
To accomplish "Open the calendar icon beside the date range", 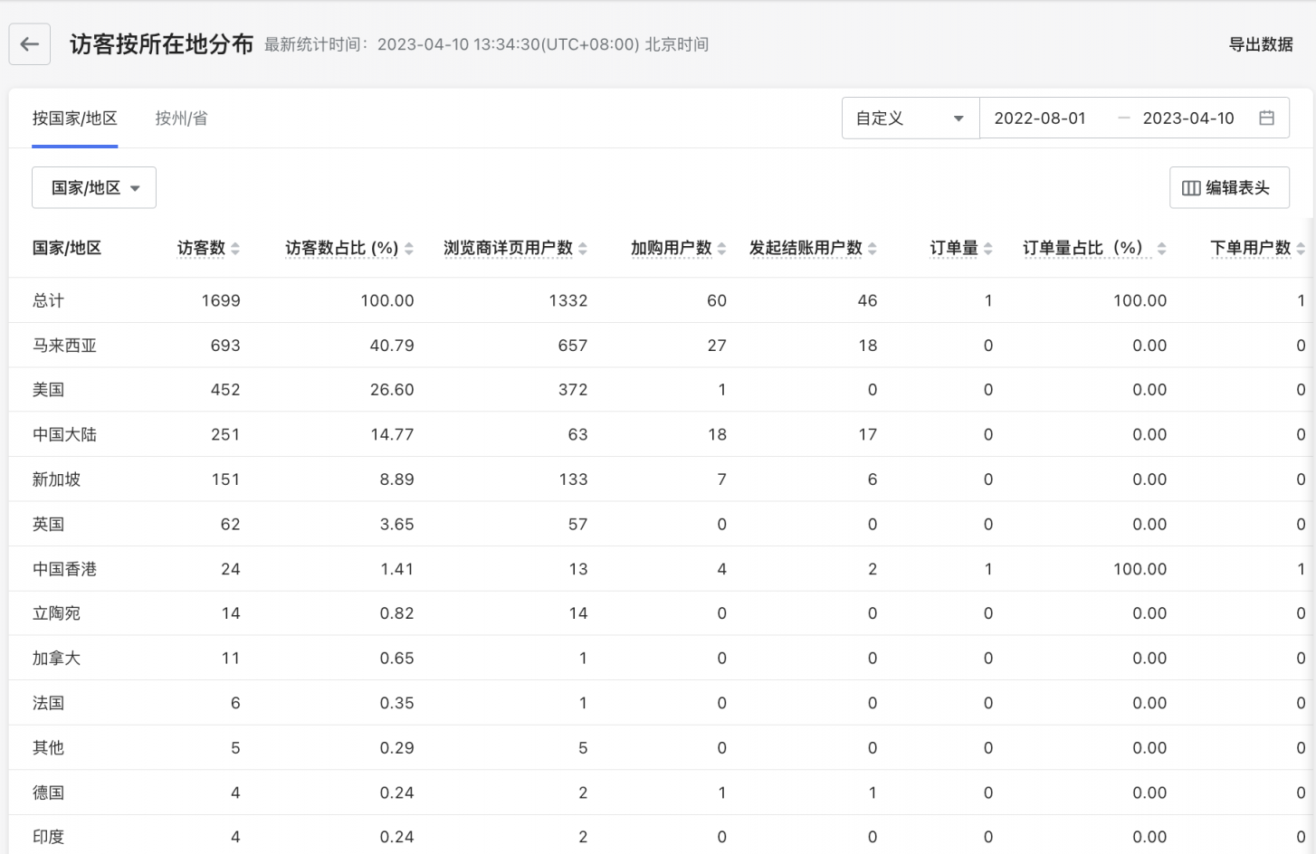I will (x=1267, y=118).
